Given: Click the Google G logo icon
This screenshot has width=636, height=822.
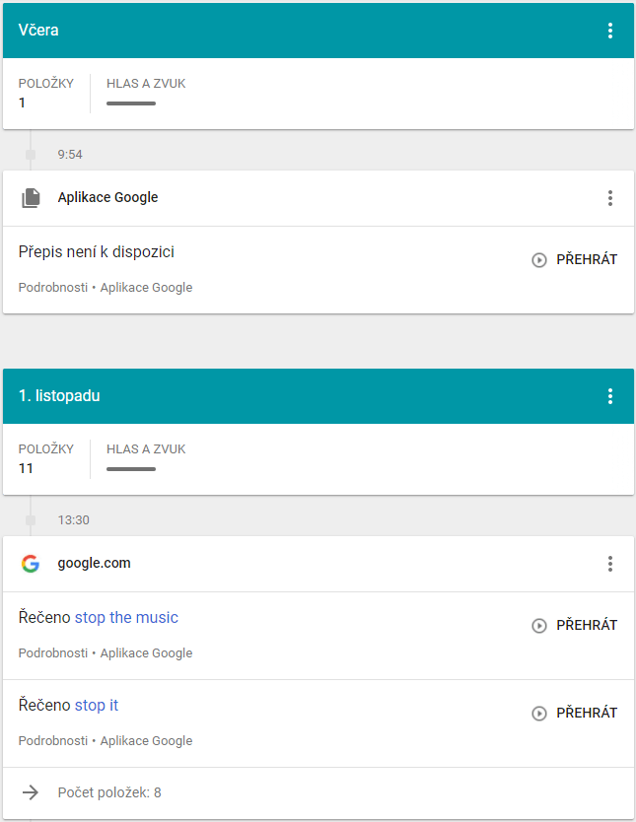Looking at the screenshot, I should tap(31, 564).
